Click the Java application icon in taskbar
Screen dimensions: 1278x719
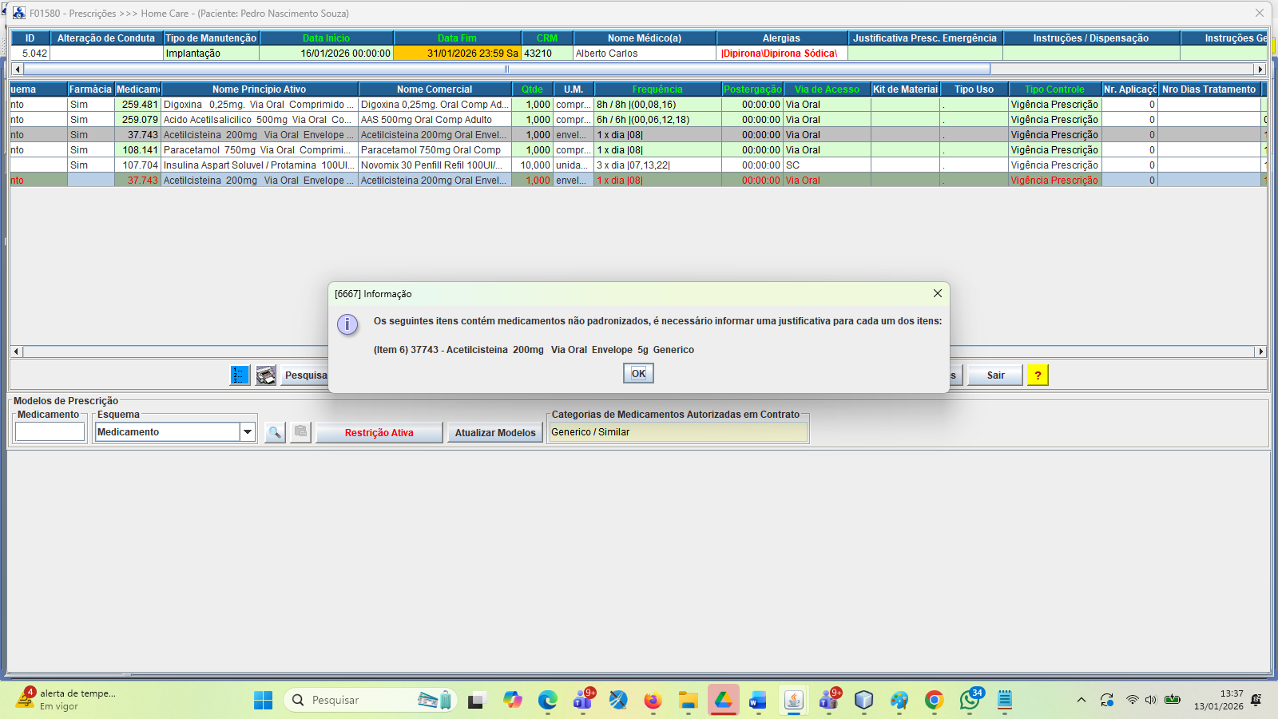pyautogui.click(x=793, y=701)
